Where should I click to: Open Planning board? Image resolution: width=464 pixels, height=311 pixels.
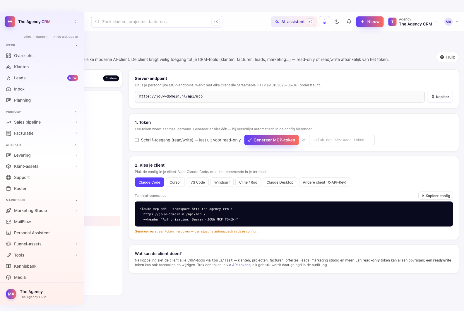(42, 100)
